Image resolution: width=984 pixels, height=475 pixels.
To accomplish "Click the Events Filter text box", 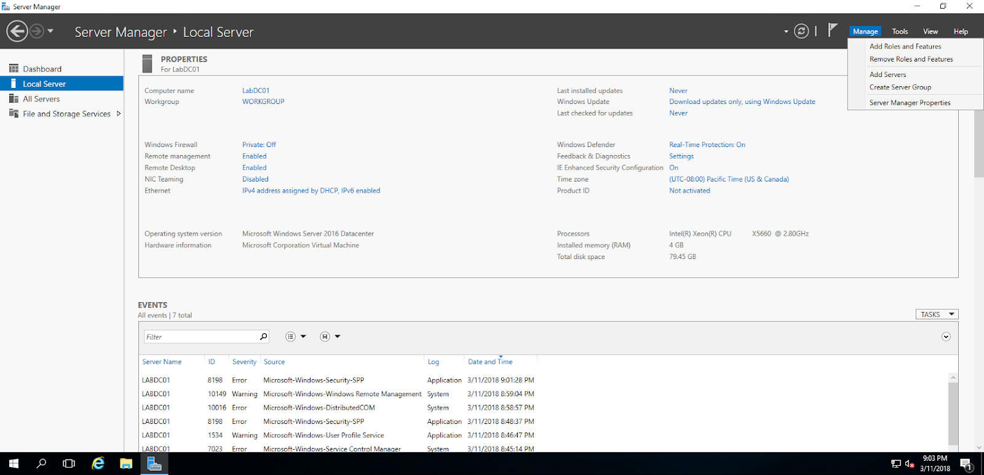I will (x=202, y=337).
